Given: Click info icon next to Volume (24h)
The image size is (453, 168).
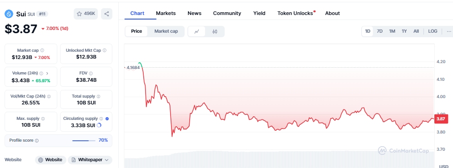Looking at the screenshot, I should pyautogui.click(x=41, y=73).
